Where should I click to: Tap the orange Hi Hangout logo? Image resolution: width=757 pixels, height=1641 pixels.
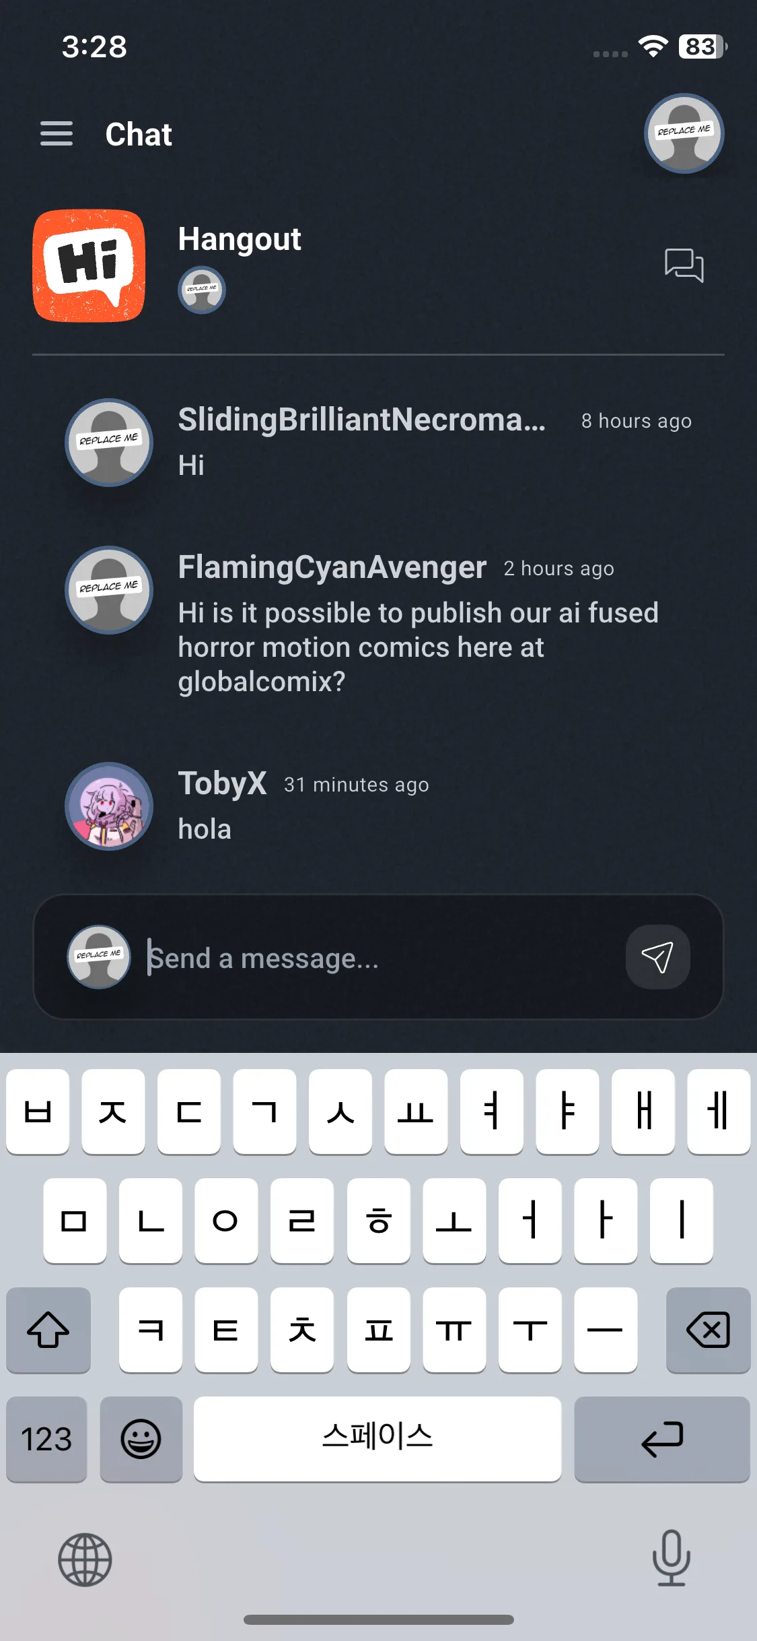pyautogui.click(x=89, y=265)
